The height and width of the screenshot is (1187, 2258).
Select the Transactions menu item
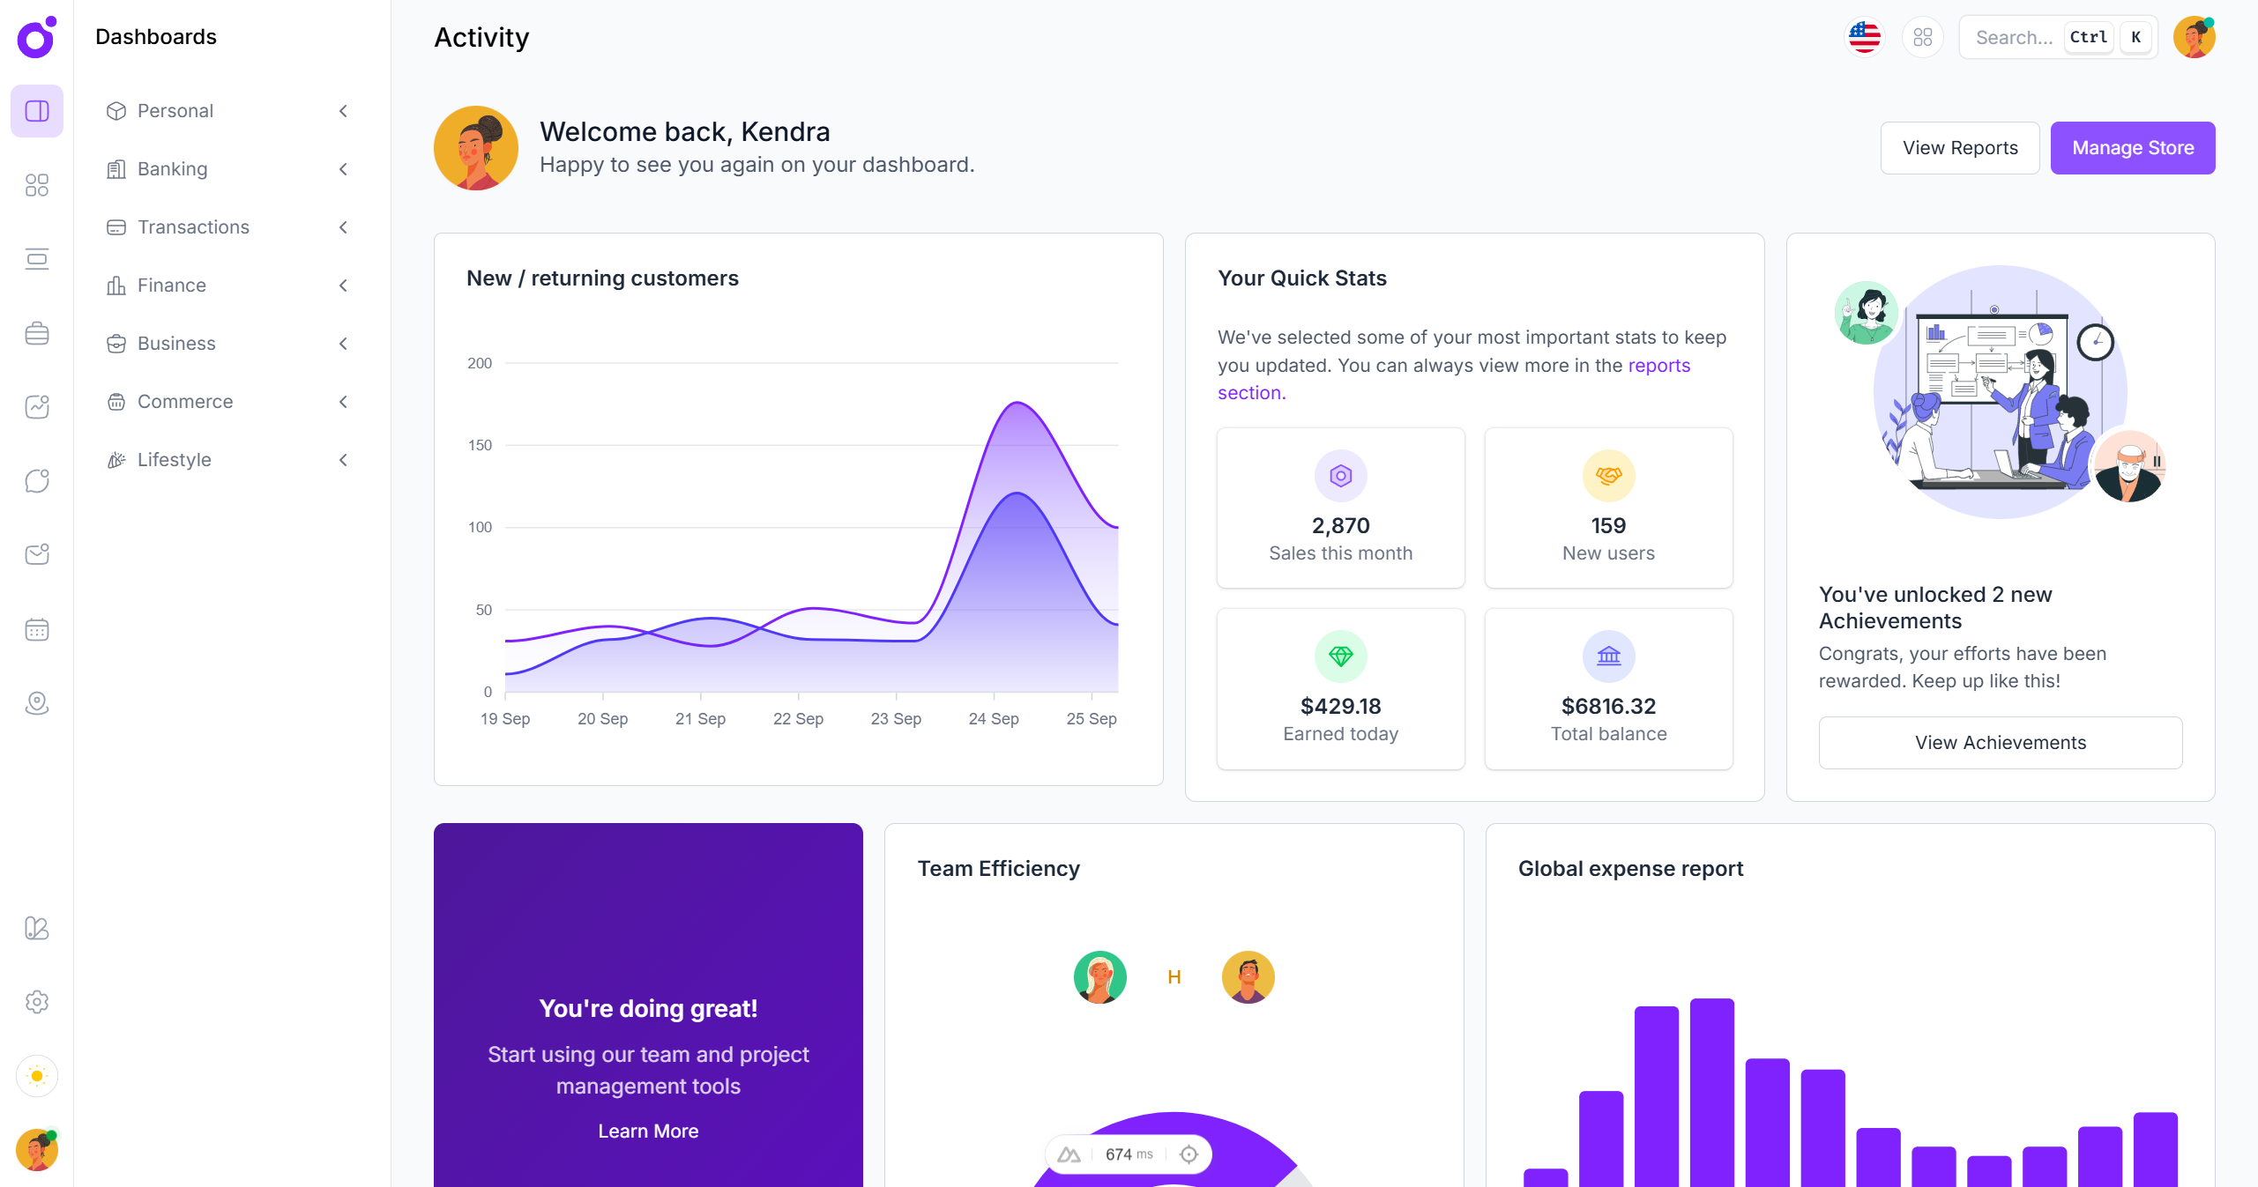[193, 226]
